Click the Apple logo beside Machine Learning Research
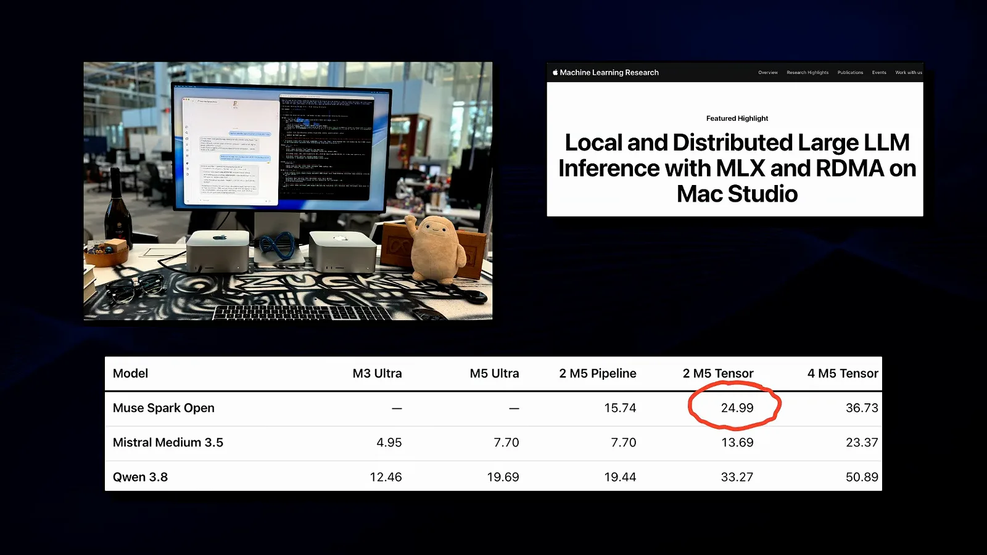This screenshot has width=987, height=555. tap(555, 72)
